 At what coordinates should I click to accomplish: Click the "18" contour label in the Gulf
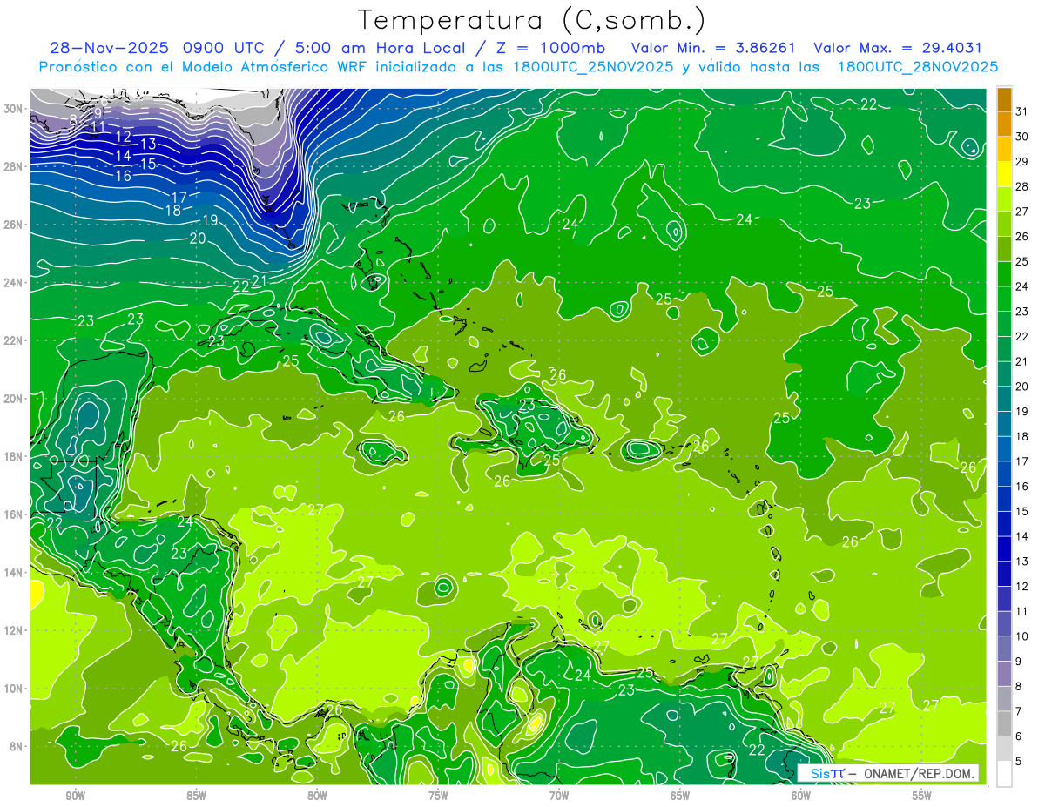pos(172,210)
